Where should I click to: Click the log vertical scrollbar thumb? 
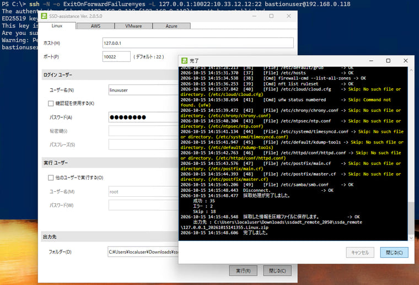[x=411, y=217]
